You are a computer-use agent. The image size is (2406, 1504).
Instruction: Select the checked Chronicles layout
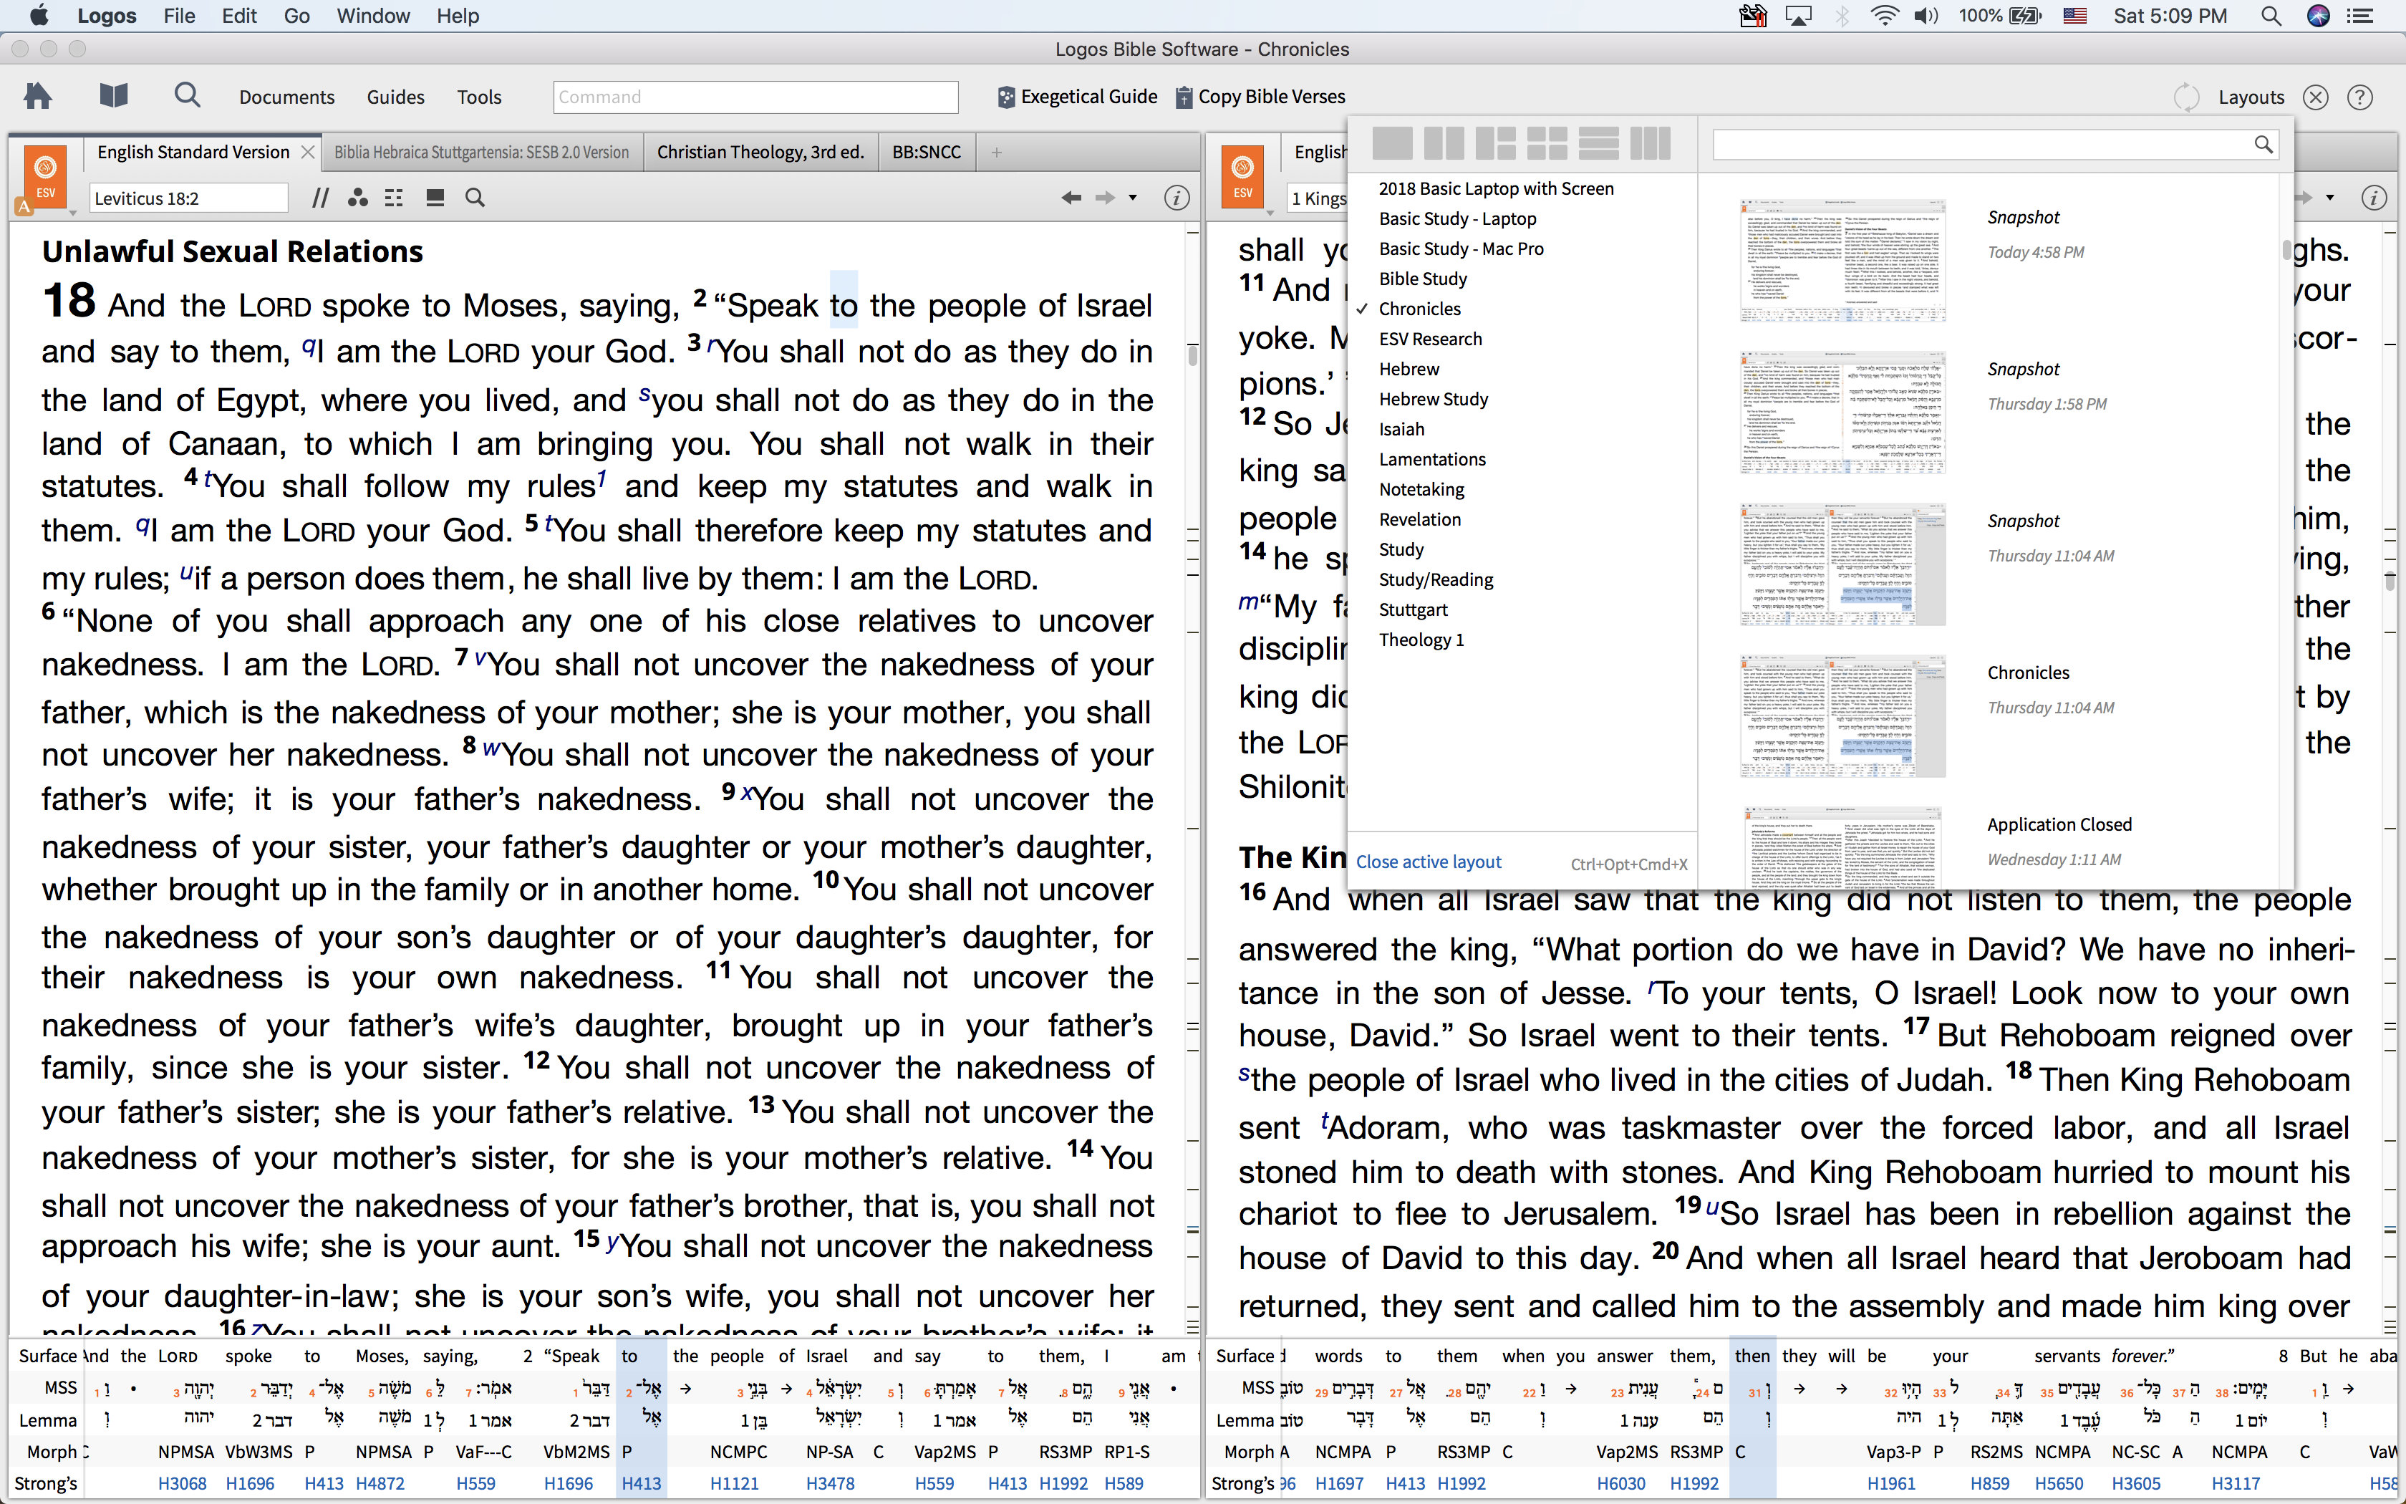pos(1419,309)
